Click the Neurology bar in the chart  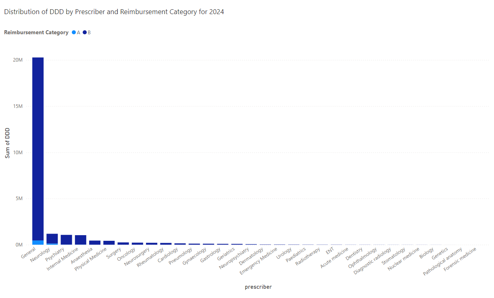[52, 238]
